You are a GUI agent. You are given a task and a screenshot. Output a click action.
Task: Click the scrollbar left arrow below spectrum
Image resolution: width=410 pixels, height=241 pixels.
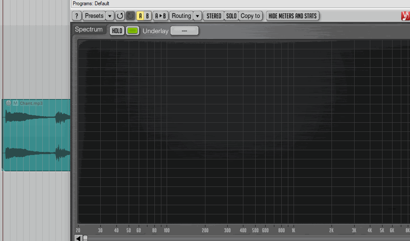coord(78,238)
